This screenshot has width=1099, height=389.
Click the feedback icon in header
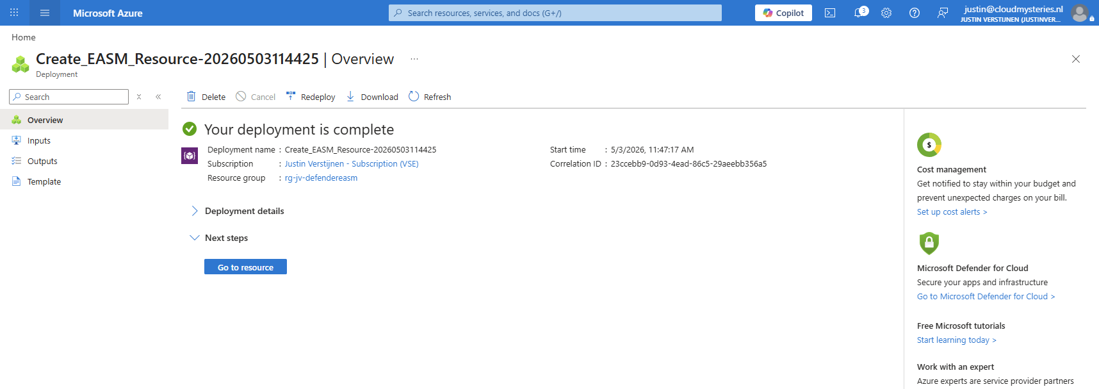tap(943, 13)
